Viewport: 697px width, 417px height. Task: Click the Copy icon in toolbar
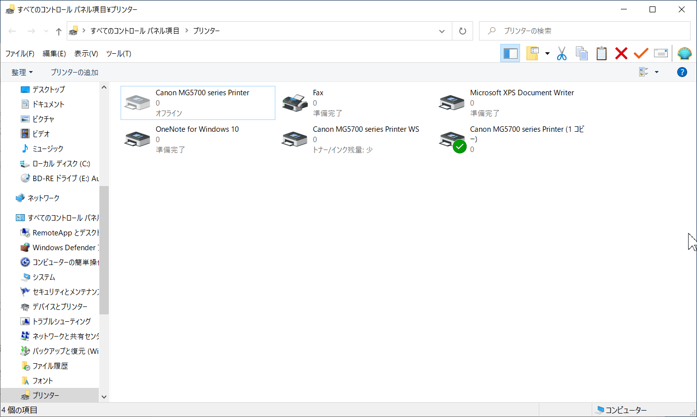(x=581, y=53)
